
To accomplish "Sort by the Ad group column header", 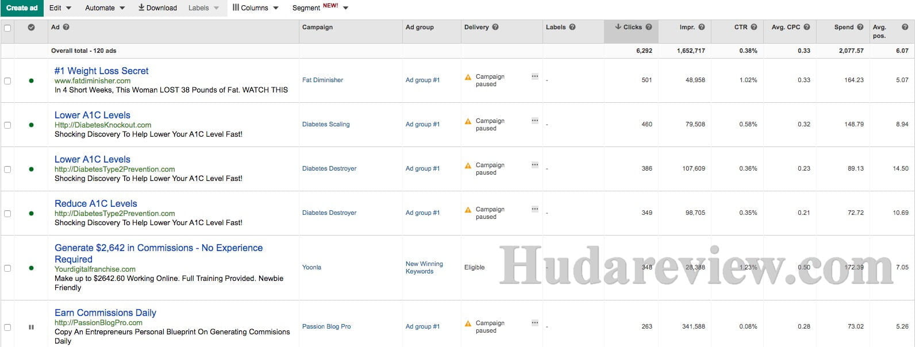I will click(x=419, y=27).
